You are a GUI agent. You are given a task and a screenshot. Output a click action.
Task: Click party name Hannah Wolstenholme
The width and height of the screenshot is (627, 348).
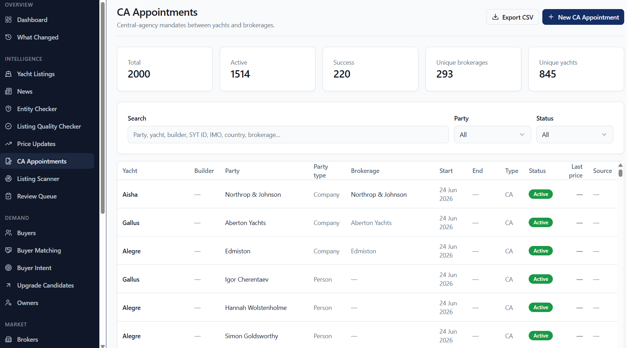point(256,308)
